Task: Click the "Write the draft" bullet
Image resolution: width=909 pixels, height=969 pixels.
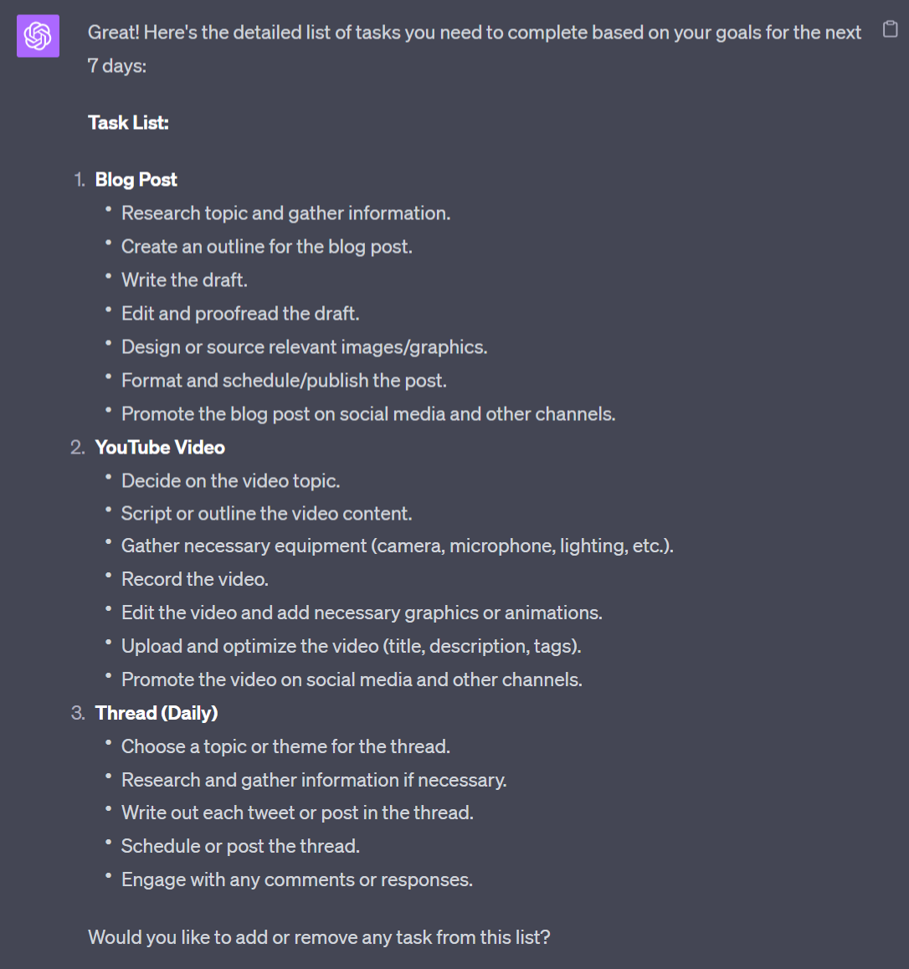Action: click(x=184, y=280)
